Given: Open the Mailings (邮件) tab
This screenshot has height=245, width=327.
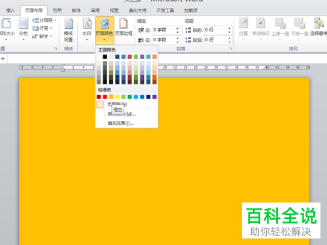Looking at the screenshot, I should point(76,10).
